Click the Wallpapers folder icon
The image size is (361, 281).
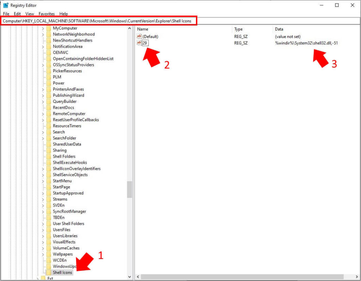49,254
